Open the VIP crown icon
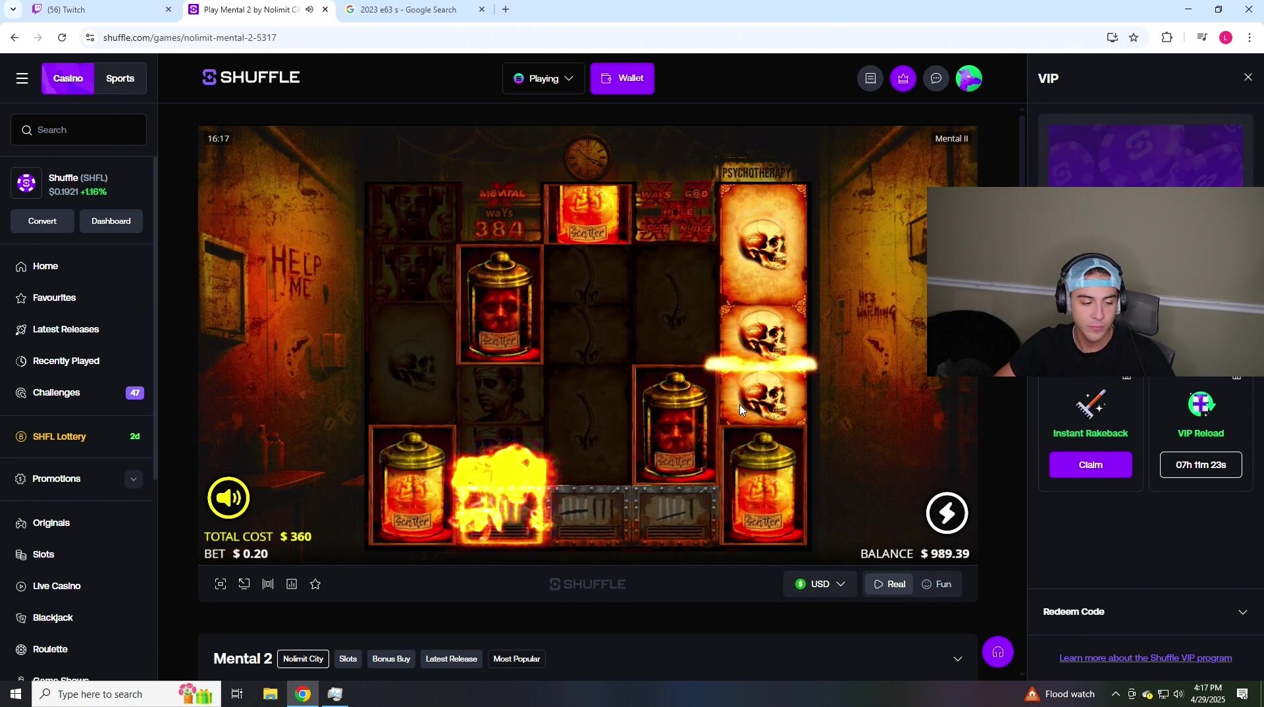1264x707 pixels. [903, 79]
